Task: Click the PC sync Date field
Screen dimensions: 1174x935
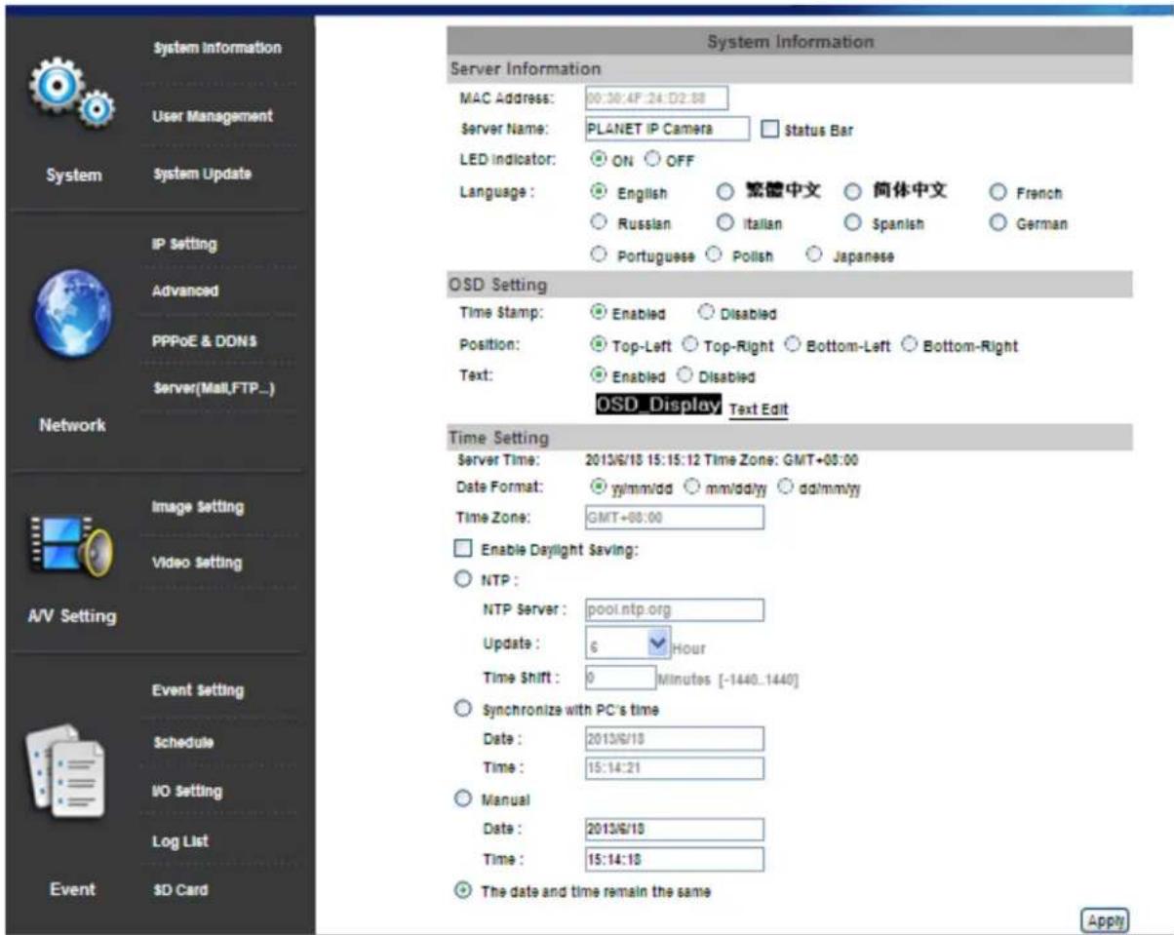Action: tap(674, 738)
